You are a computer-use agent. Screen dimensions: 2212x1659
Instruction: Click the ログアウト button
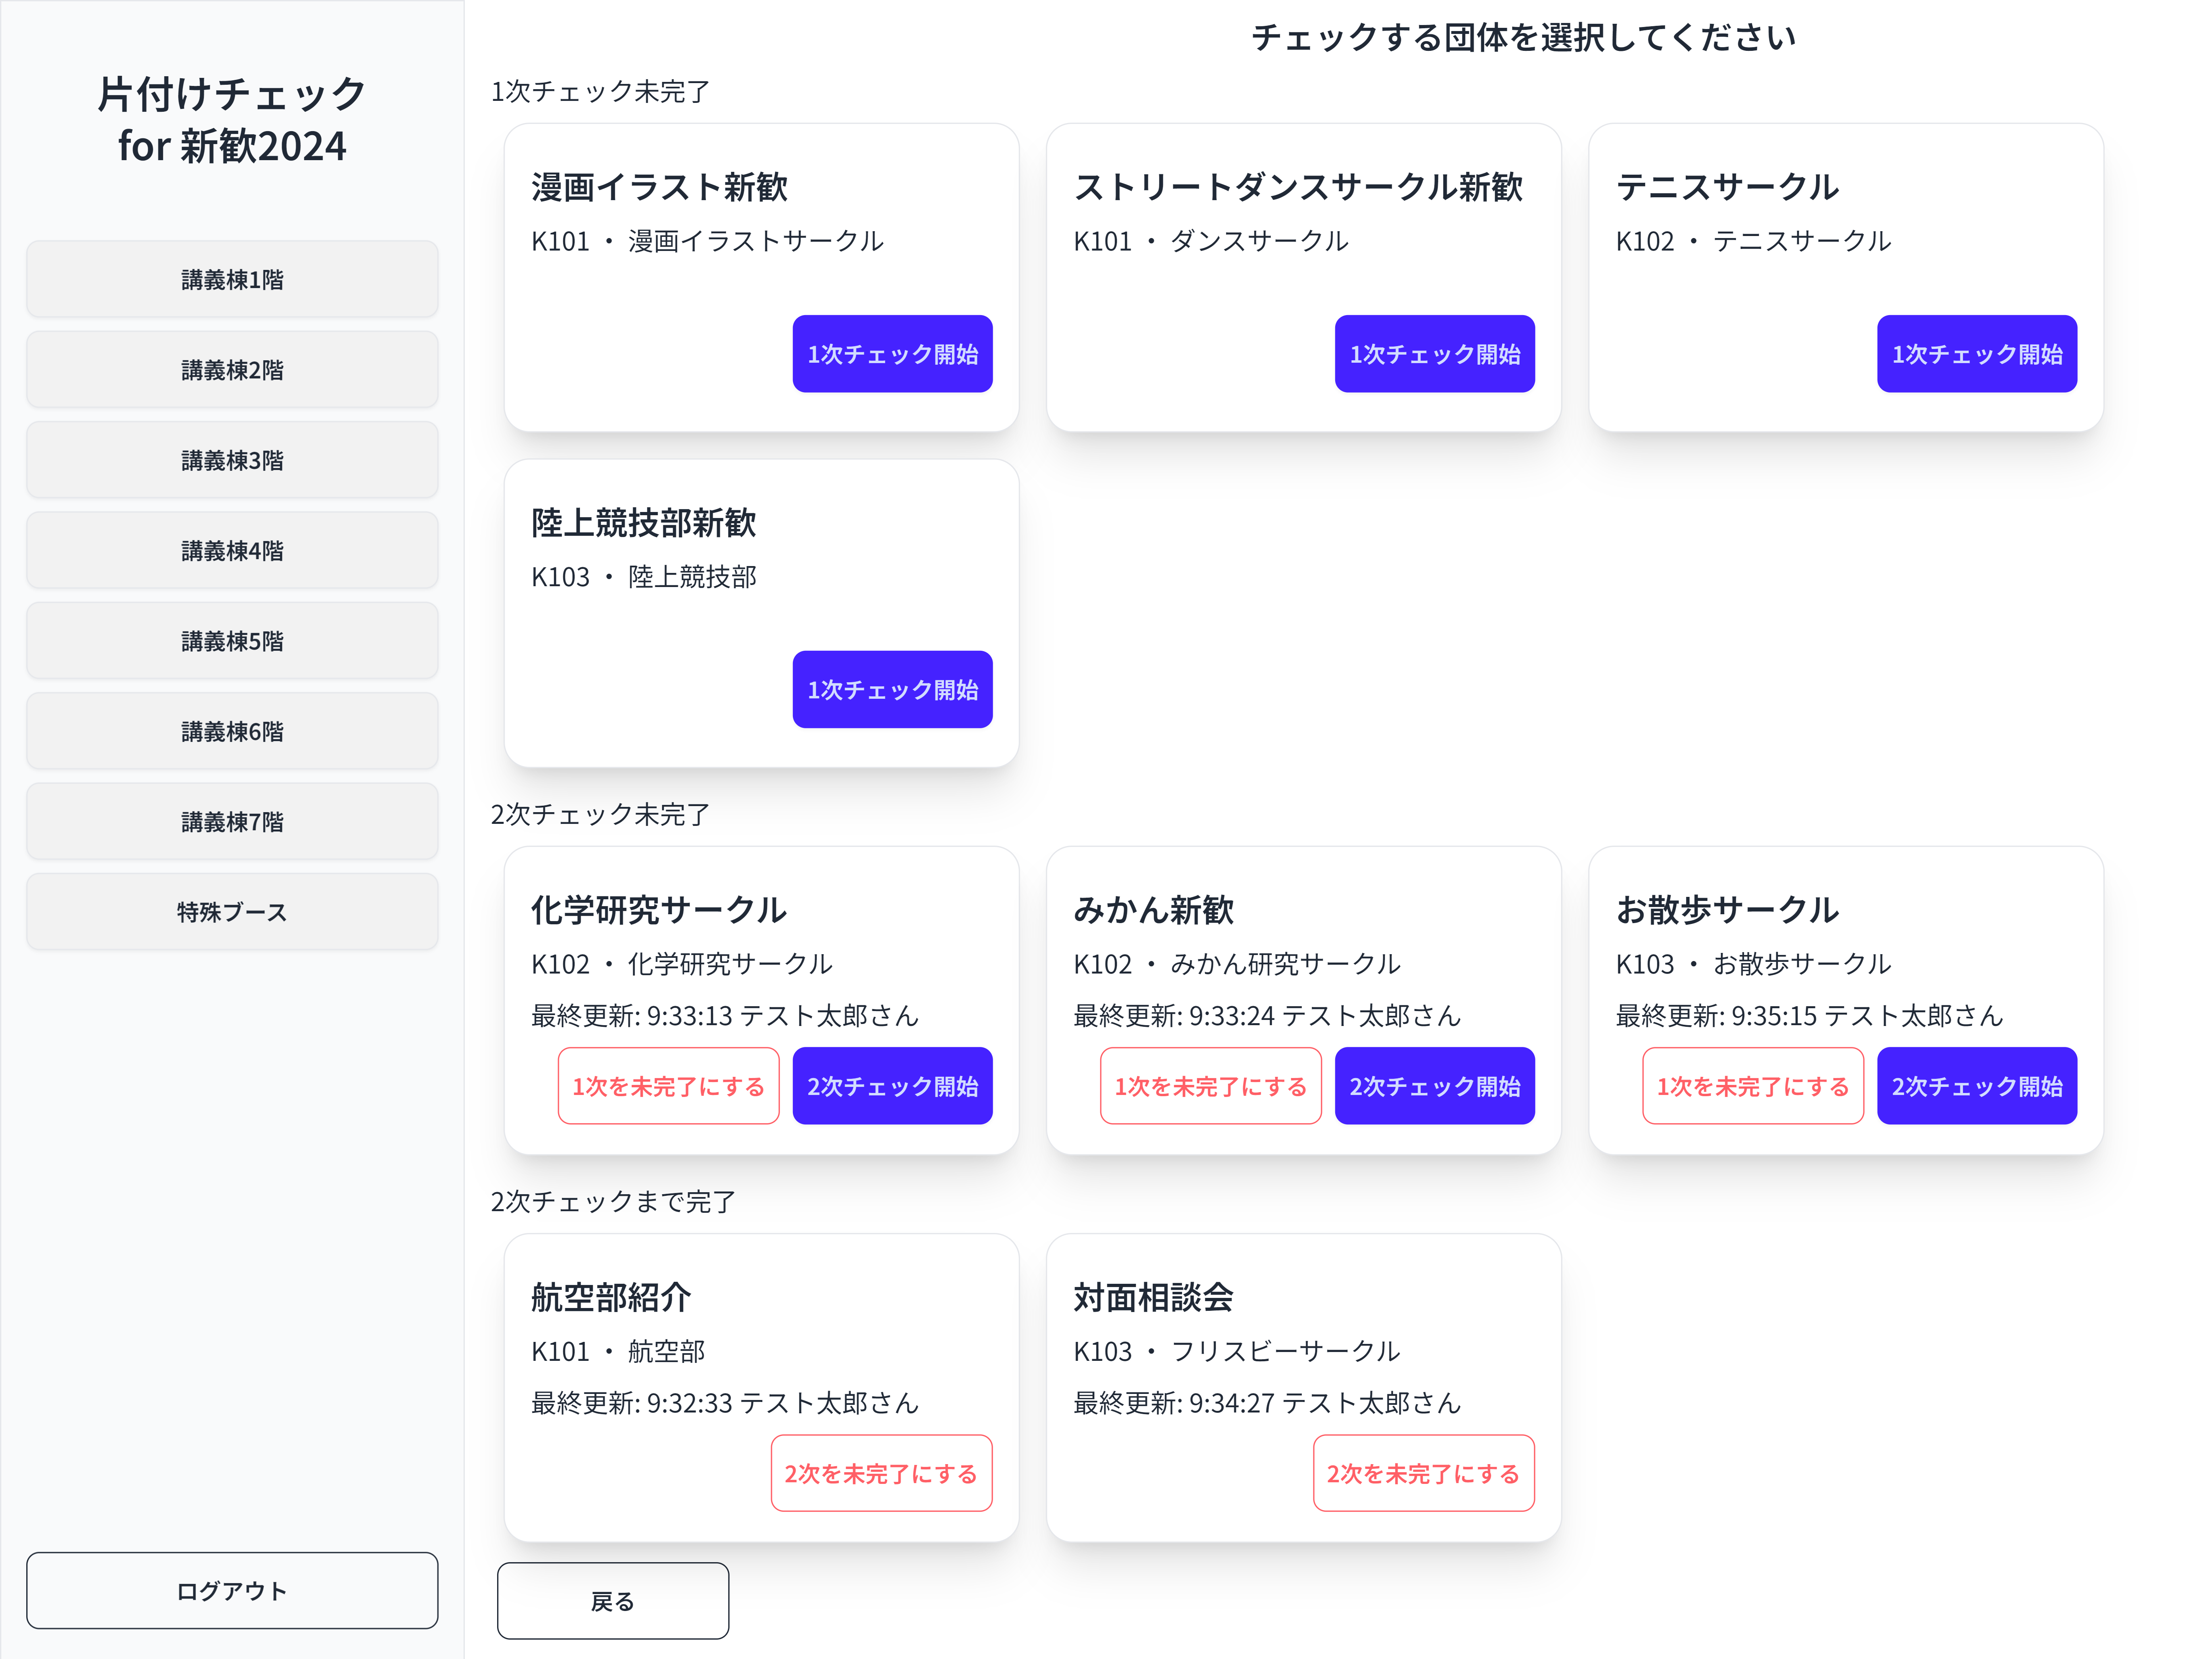pos(232,1590)
